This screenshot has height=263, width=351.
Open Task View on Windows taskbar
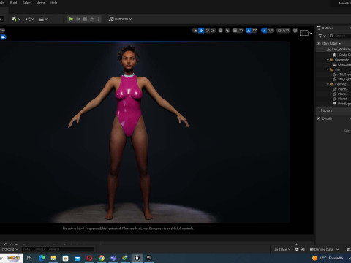pos(29,258)
